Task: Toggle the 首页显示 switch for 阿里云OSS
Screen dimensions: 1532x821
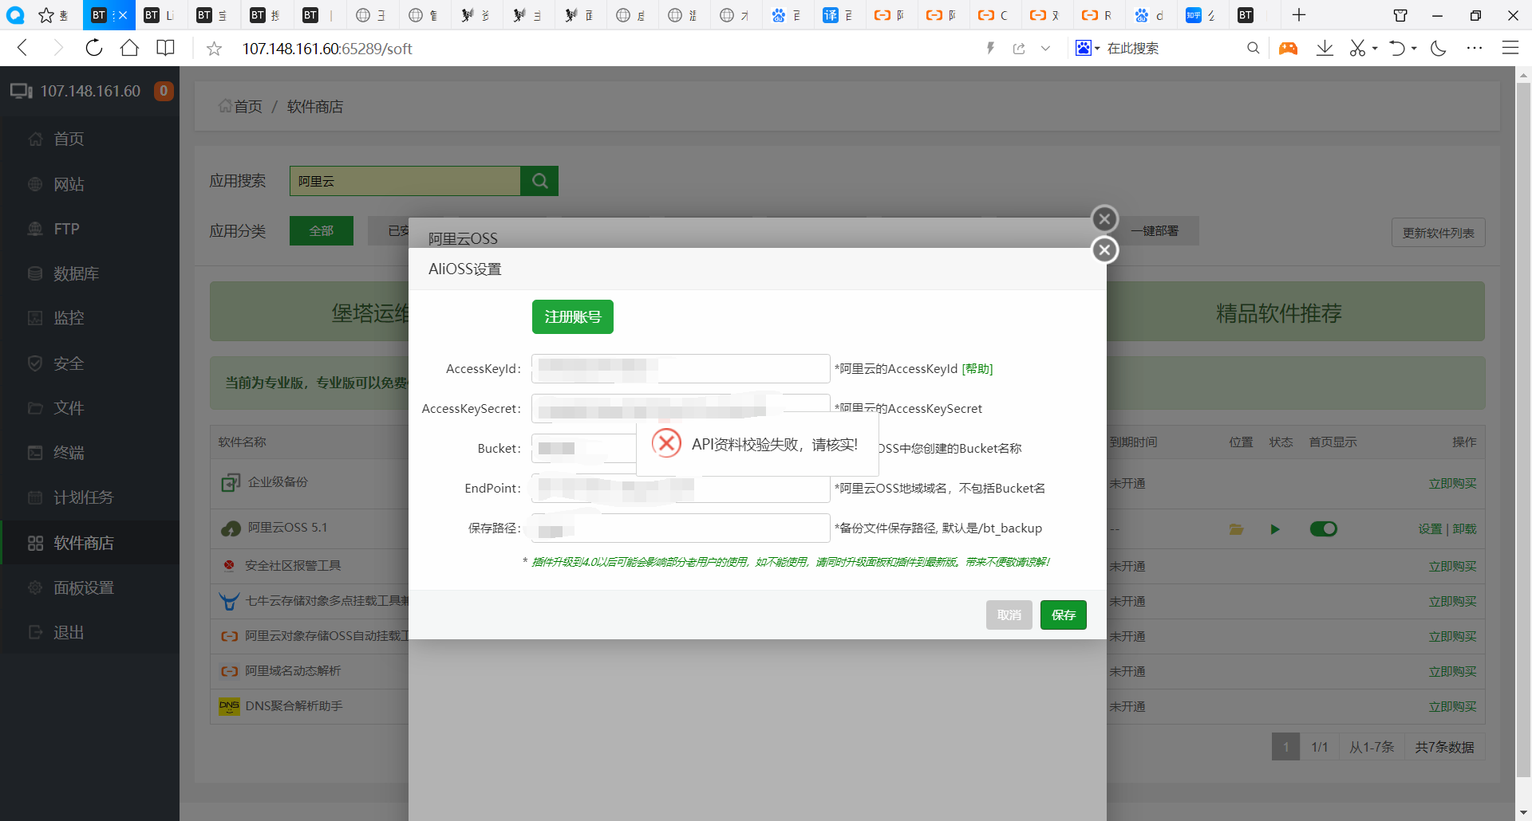Action: click(x=1323, y=528)
